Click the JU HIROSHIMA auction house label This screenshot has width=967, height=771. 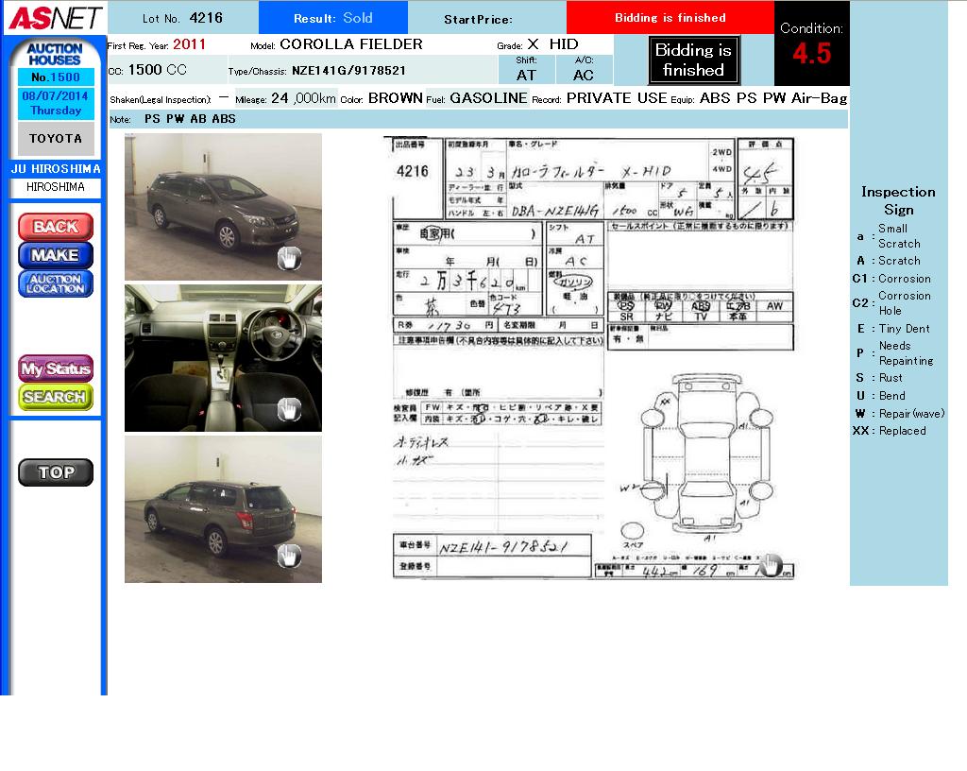[x=56, y=169]
